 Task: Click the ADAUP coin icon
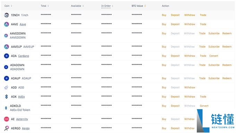tap(6, 78)
